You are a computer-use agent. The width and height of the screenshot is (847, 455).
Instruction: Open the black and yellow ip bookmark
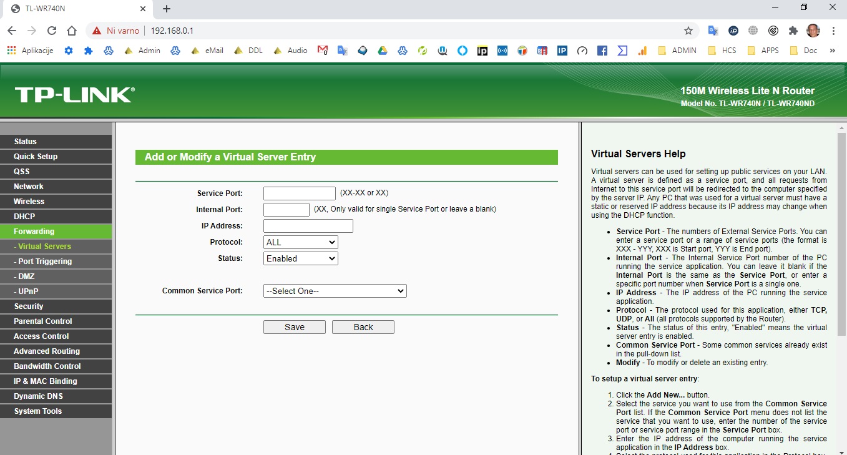click(482, 51)
